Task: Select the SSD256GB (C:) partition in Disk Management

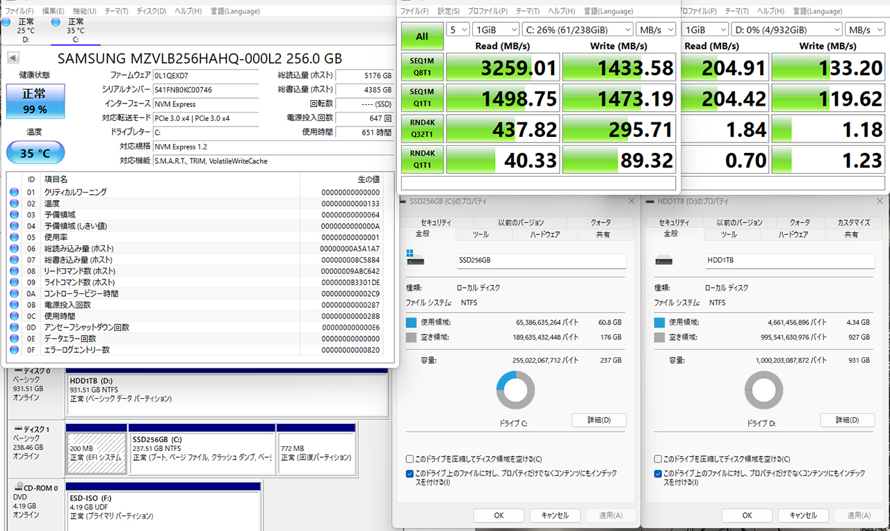Action: (x=202, y=449)
